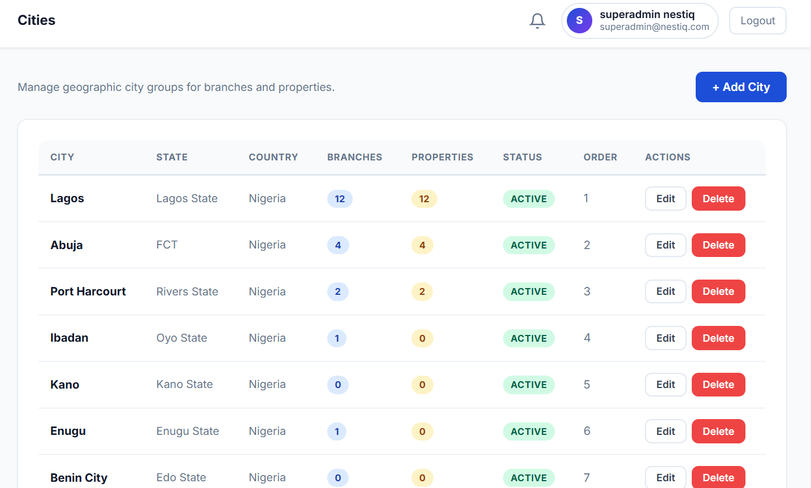Select the COUNTRY column header
811x488 pixels.
click(273, 157)
